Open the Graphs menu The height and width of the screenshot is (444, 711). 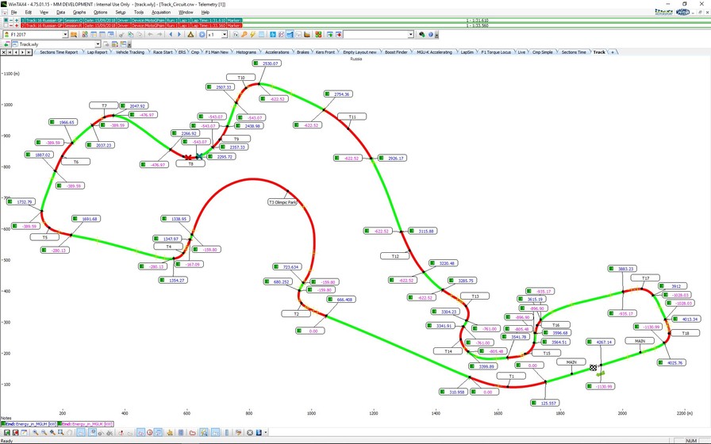tap(79, 12)
